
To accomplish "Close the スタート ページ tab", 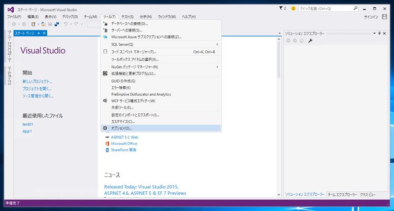I will [x=44, y=33].
